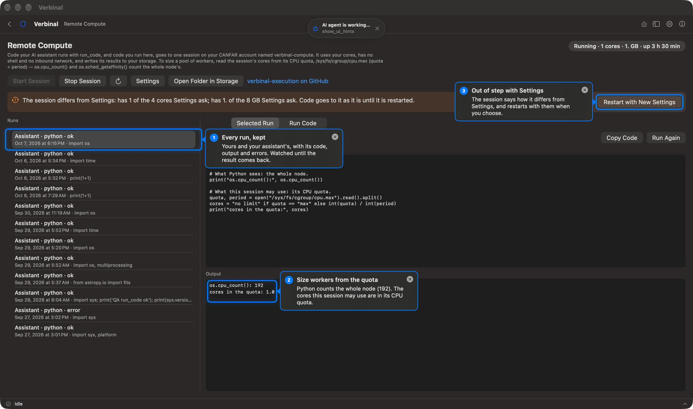Close the 'Size workers from the quota' hint
The image size is (693, 409).
click(410, 279)
